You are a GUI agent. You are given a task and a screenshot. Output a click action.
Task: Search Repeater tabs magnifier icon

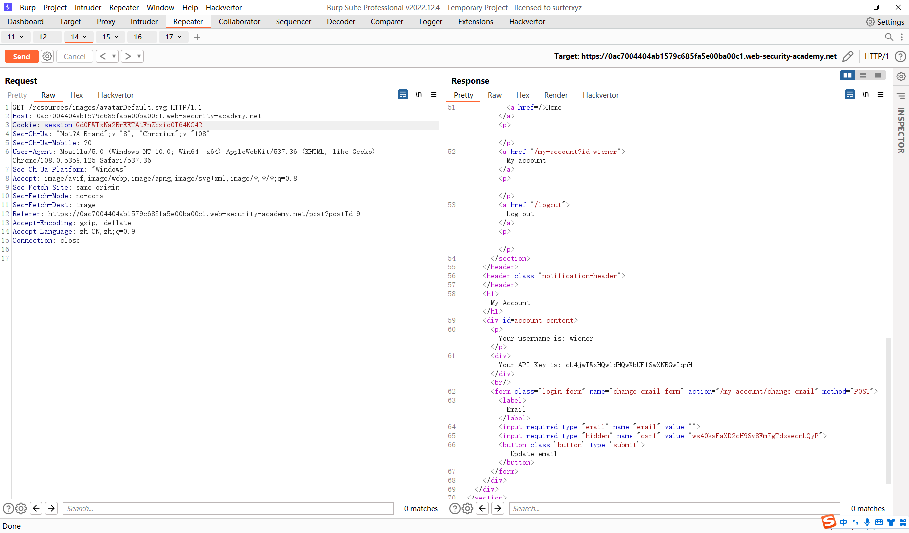pyautogui.click(x=889, y=37)
